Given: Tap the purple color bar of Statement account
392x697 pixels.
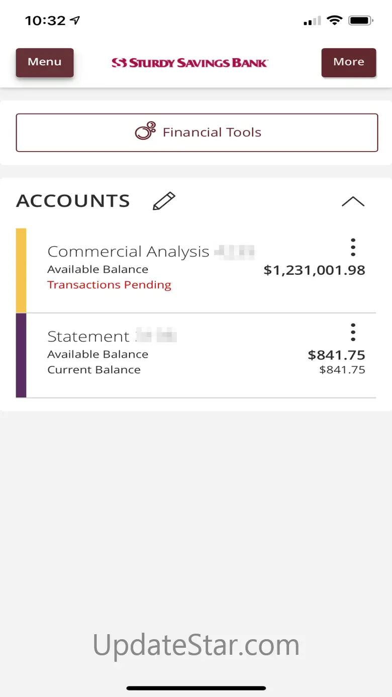Looking at the screenshot, I should 21,355.
